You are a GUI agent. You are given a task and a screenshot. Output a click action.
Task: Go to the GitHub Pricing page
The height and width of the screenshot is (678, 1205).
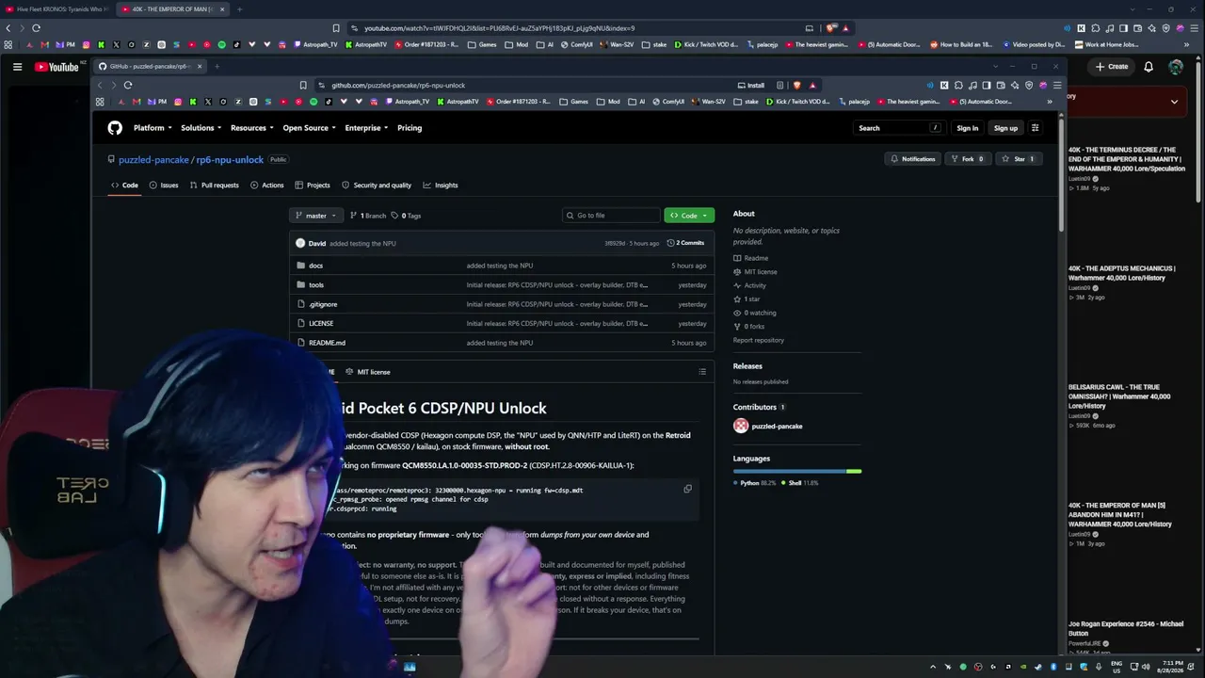(410, 128)
